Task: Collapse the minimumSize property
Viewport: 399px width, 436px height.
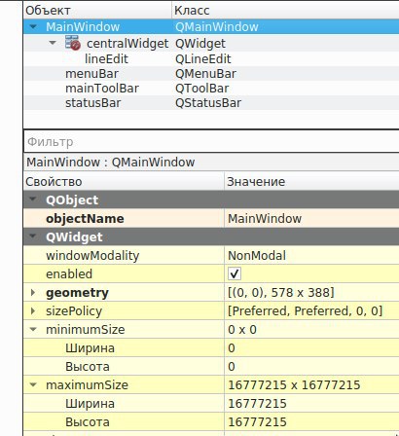Action: point(33,329)
